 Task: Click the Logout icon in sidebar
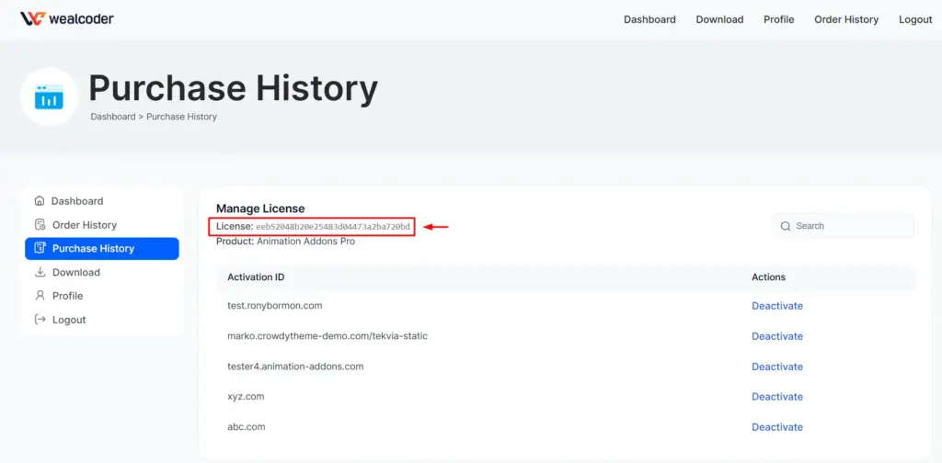40,320
